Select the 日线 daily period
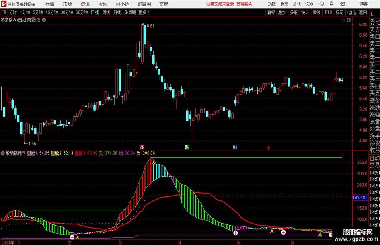Image resolution: width=380 pixels, height=245 pixels. tap(95, 12)
